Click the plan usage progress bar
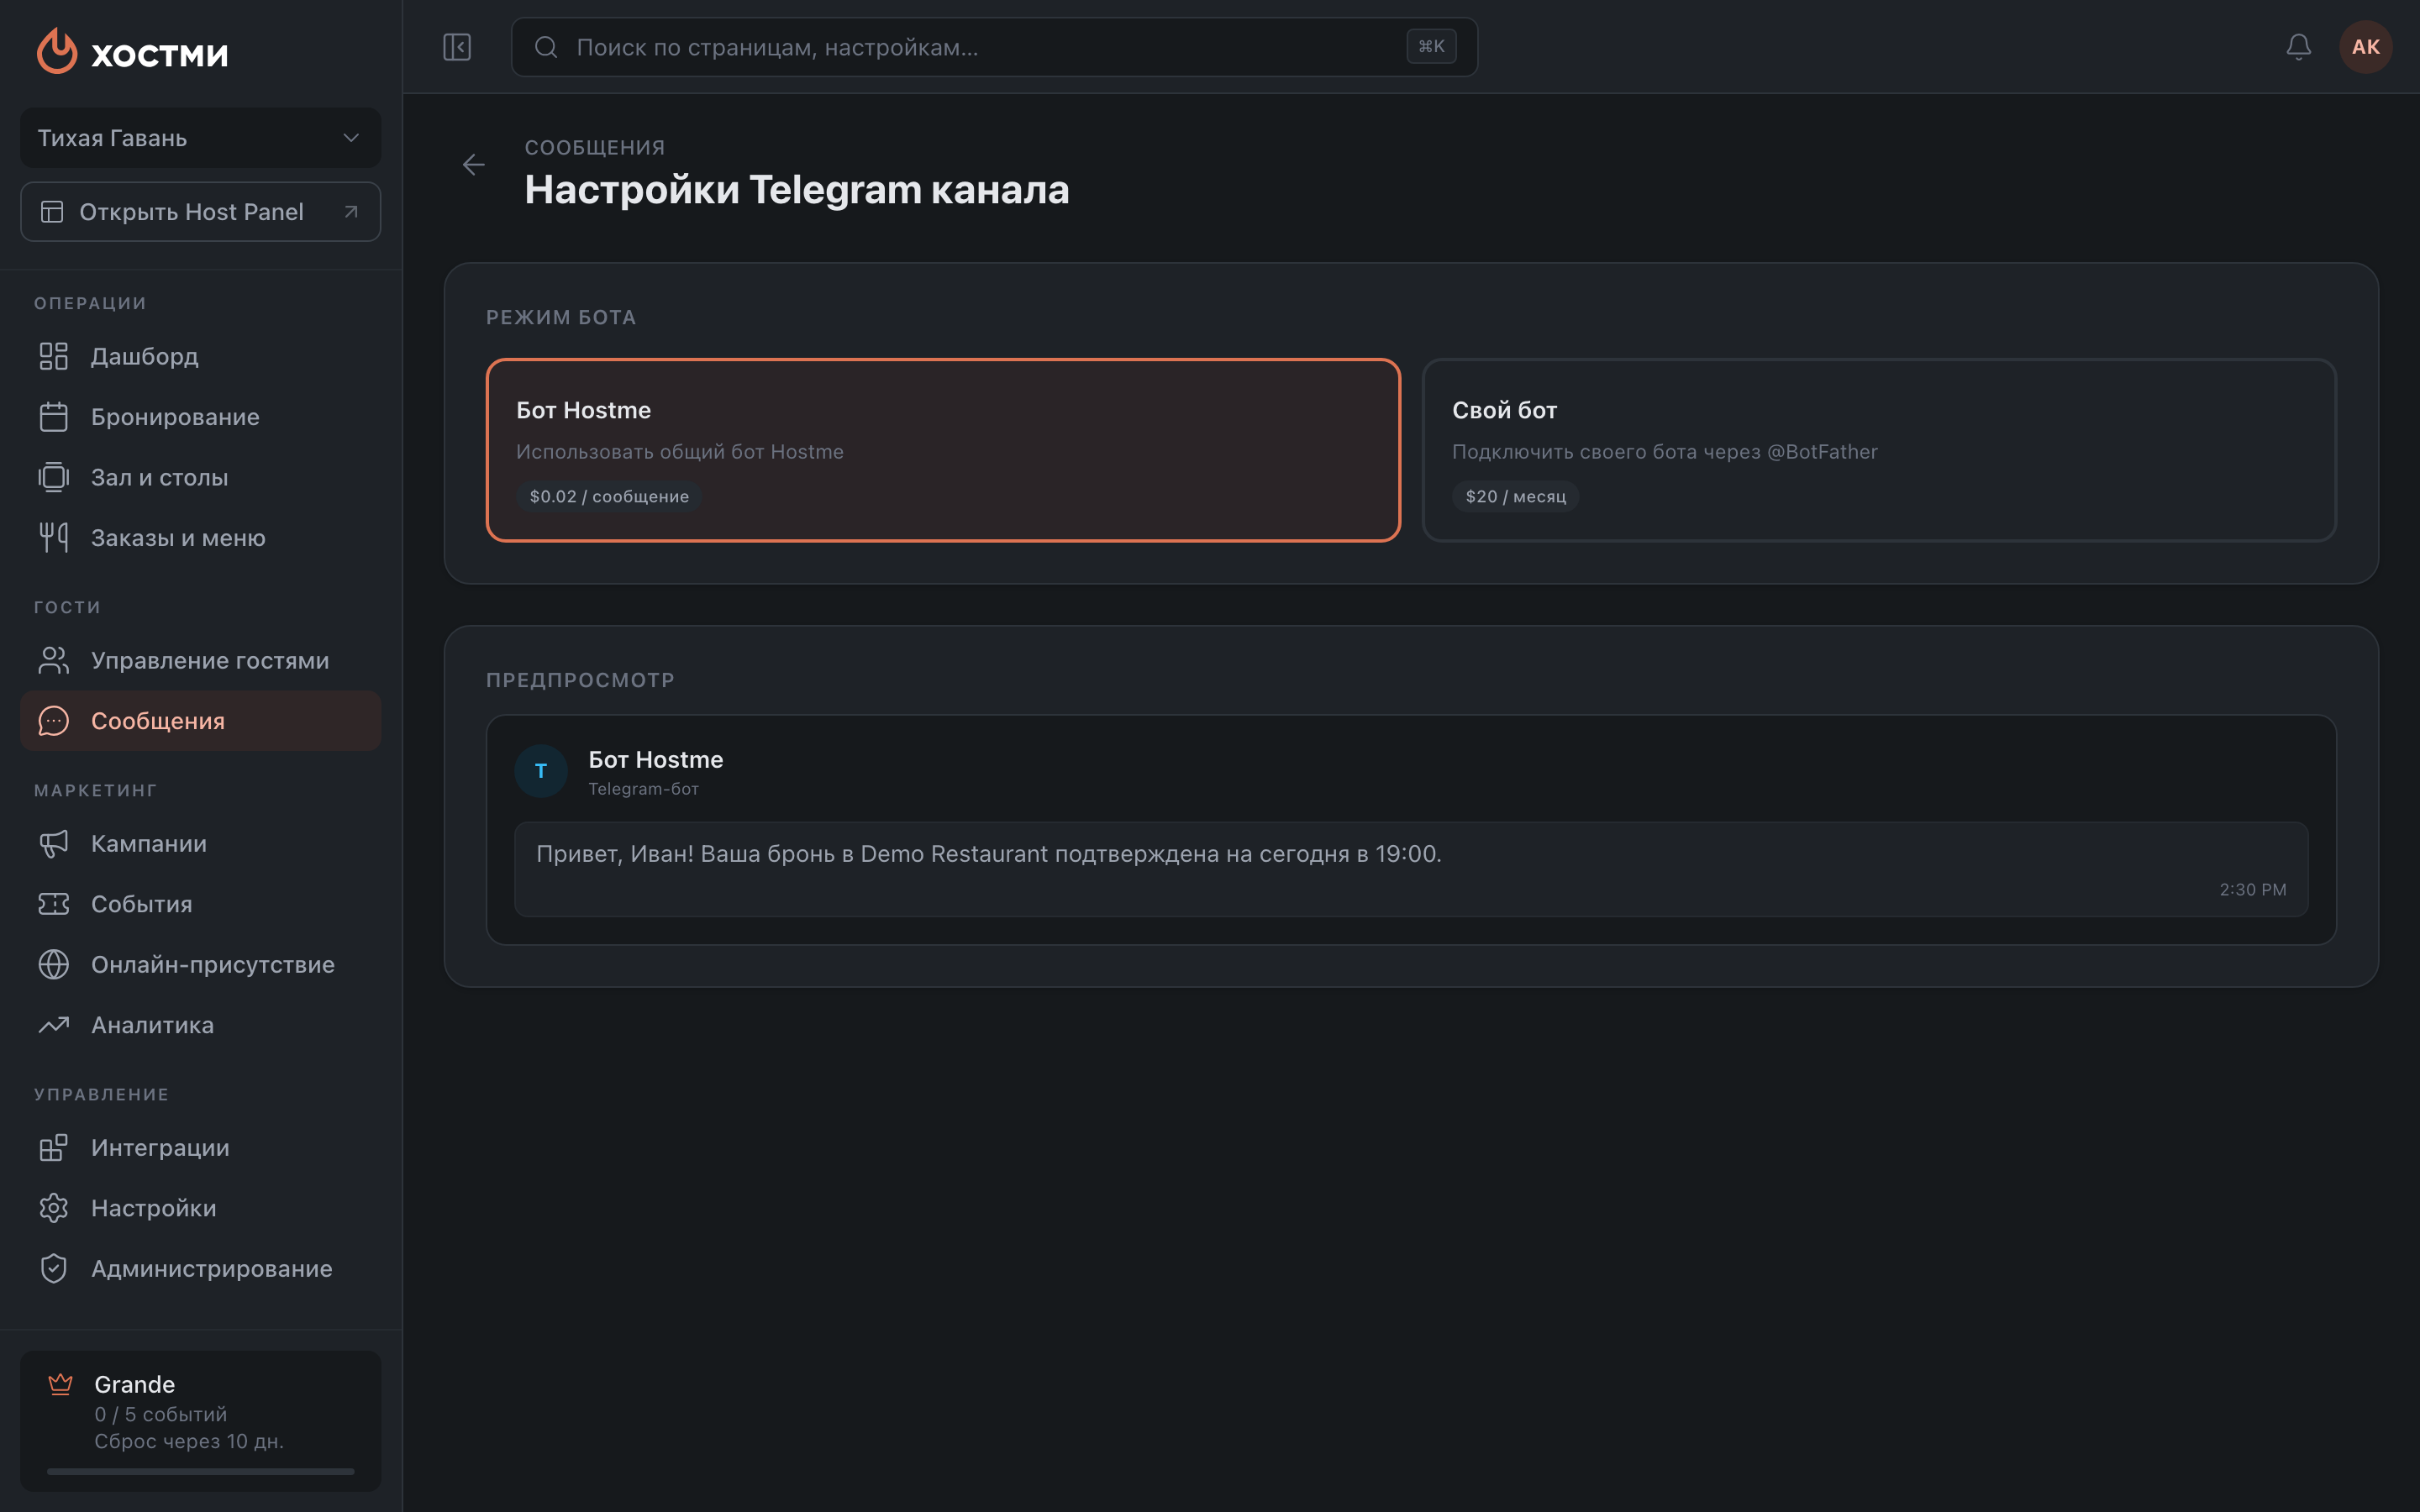 201,1471
